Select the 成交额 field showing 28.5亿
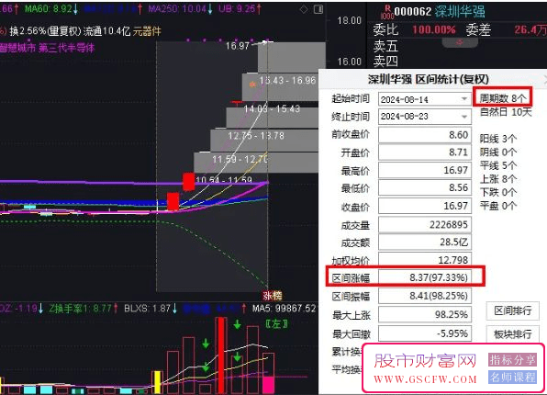547x395 pixels. pyautogui.click(x=425, y=242)
